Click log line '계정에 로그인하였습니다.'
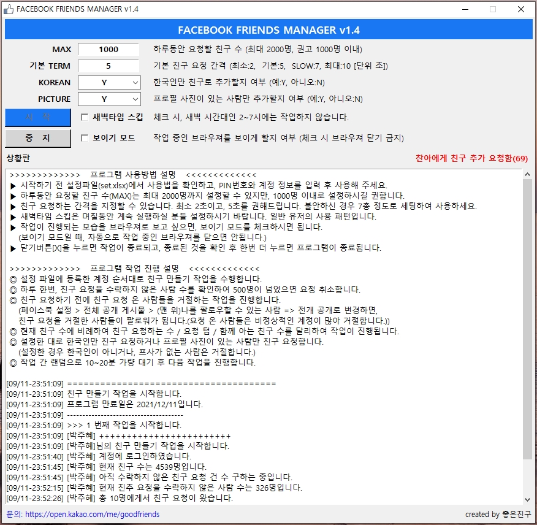 coord(145,456)
